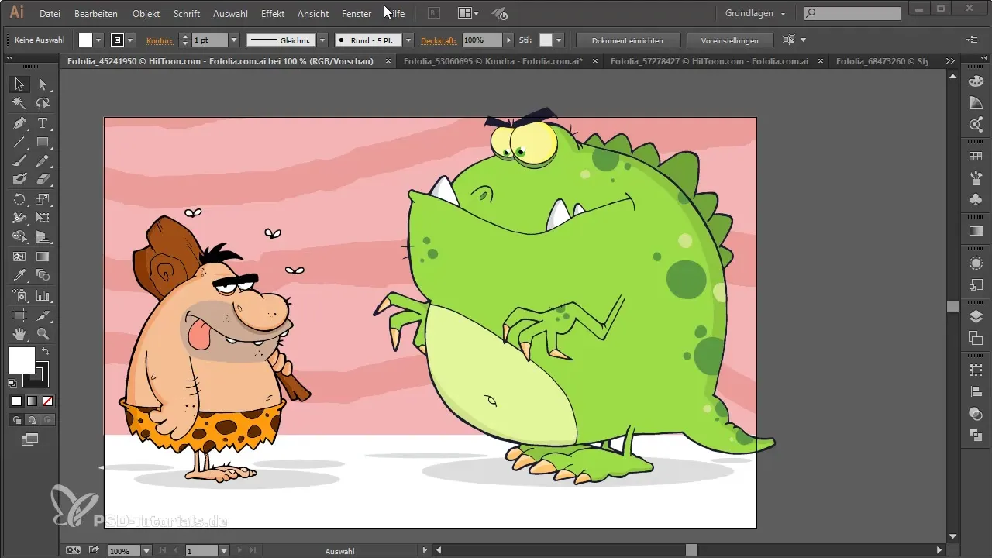Select the Blend tool
Screen dimensions: 992x558
coord(43,275)
